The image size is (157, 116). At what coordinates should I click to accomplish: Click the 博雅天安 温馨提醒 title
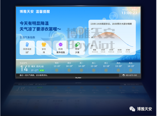(x=35, y=12)
